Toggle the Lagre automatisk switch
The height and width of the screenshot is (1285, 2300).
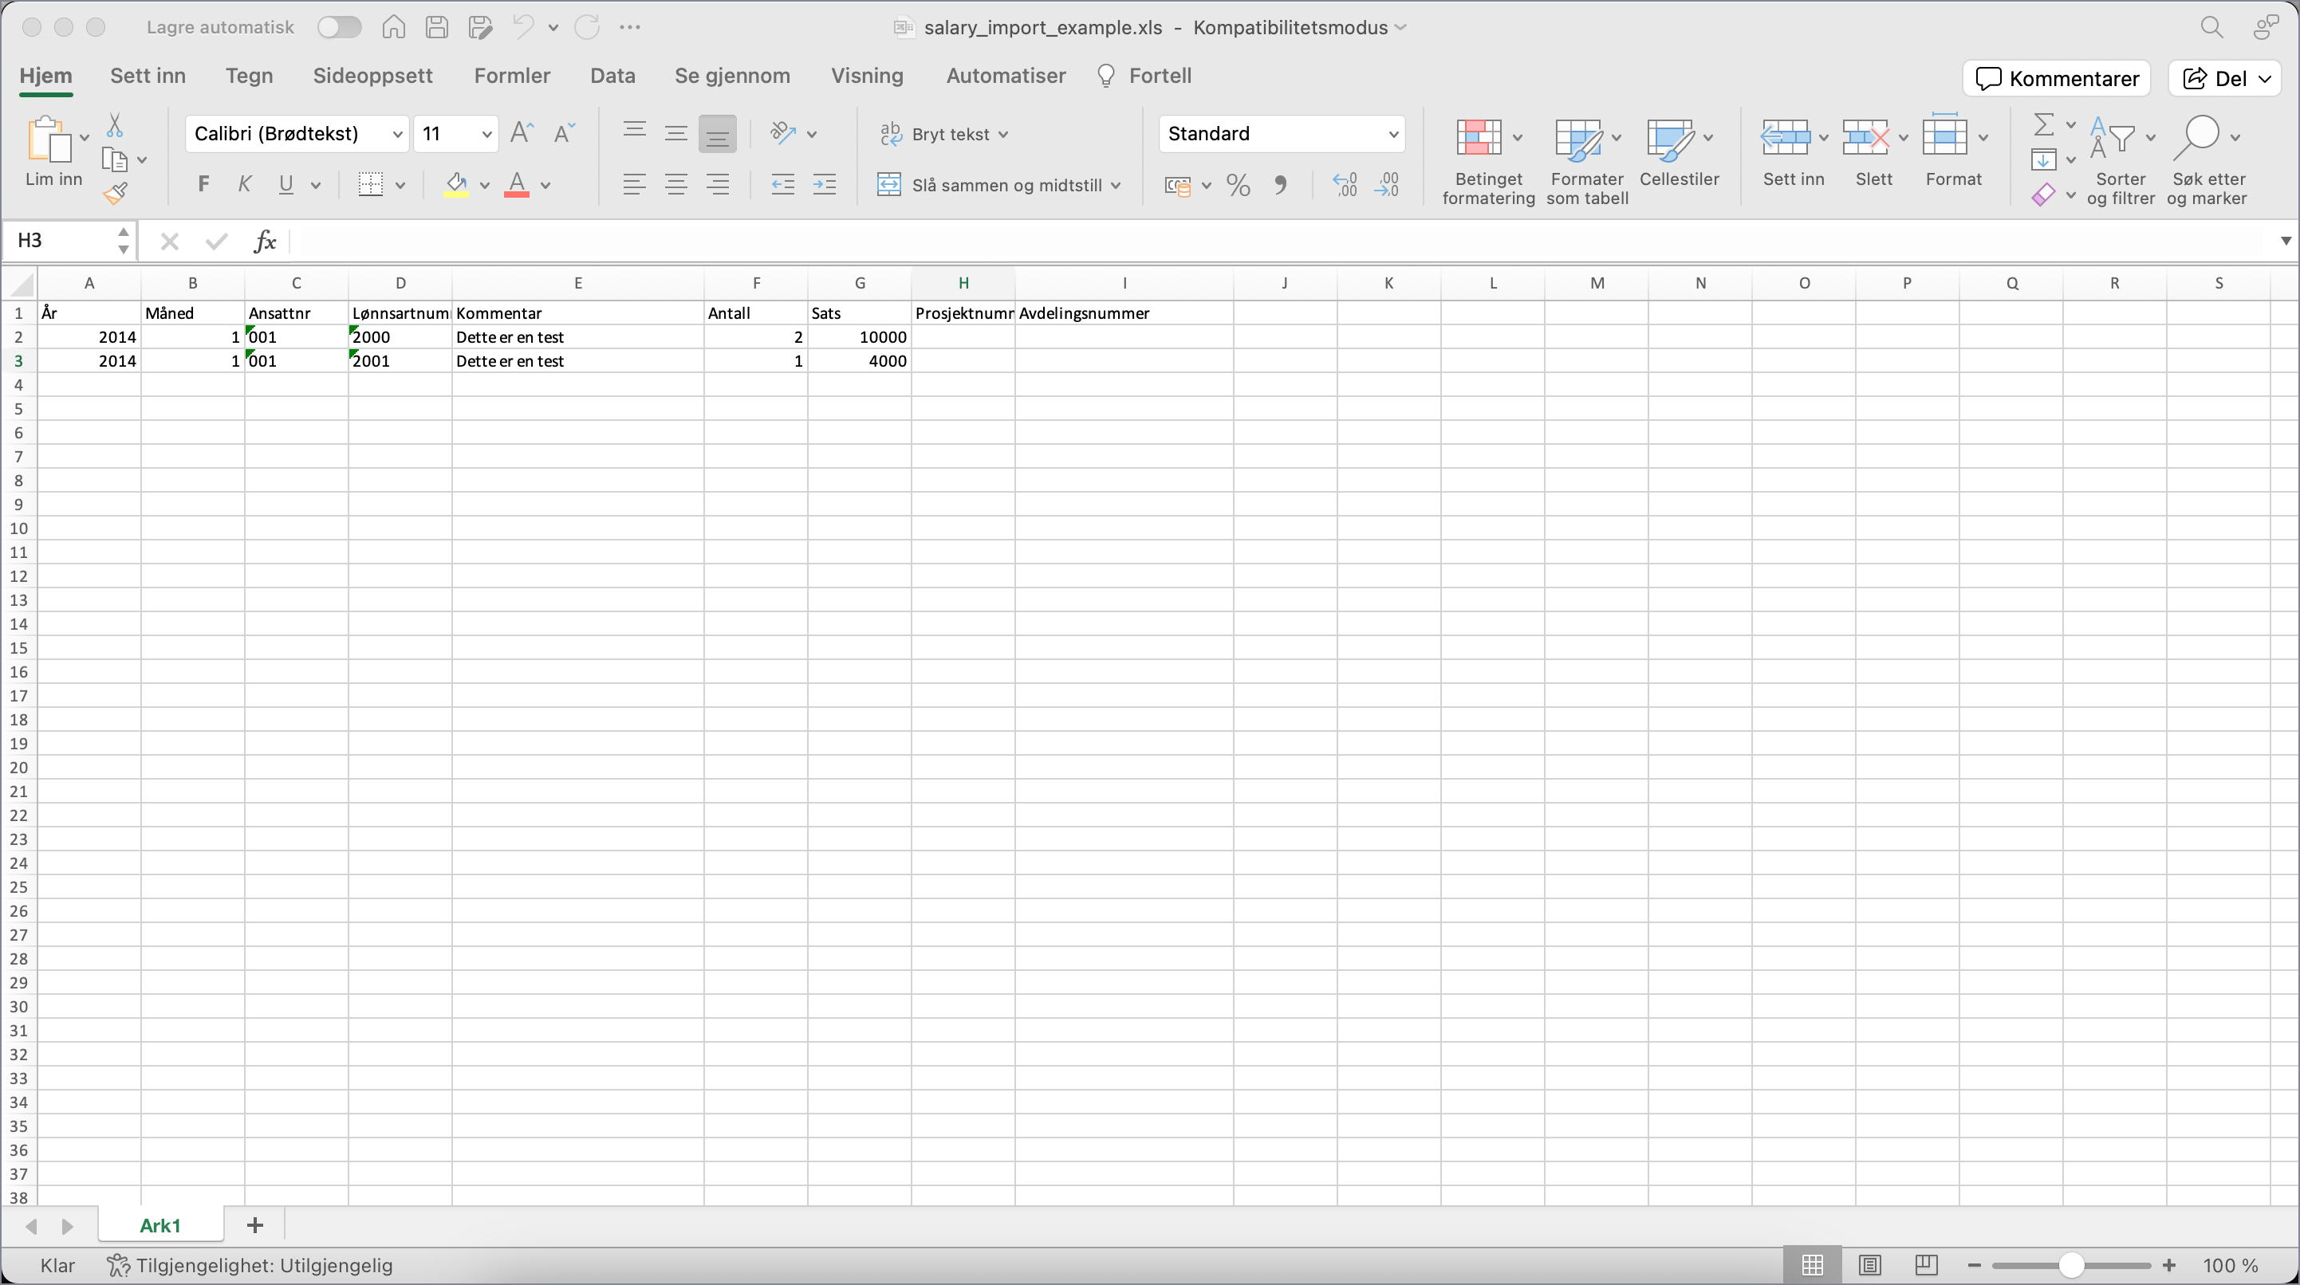[339, 27]
